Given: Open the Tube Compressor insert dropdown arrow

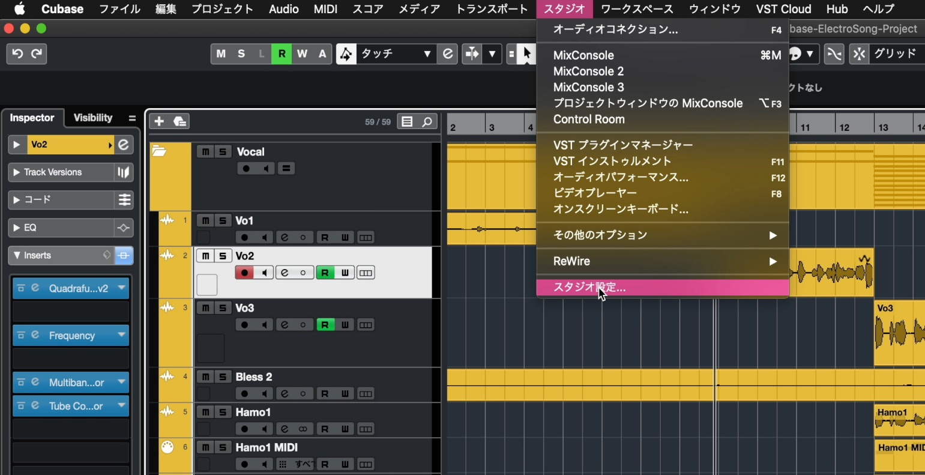Looking at the screenshot, I should click(x=122, y=406).
